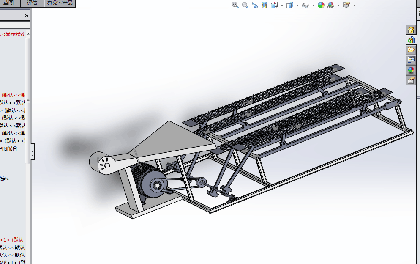Select the 中的配合 mates tree item
Screen dimensions: 420x264
(8, 148)
